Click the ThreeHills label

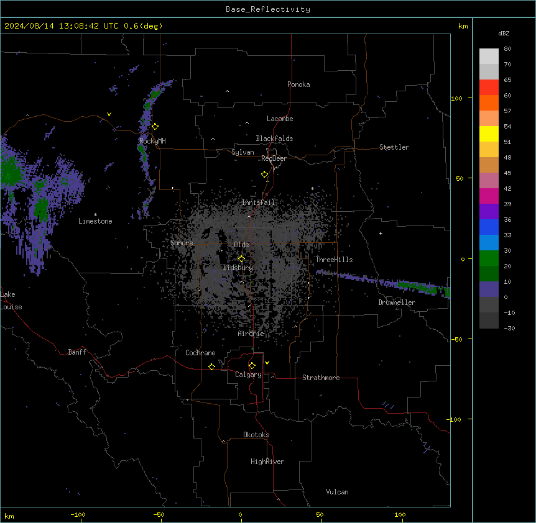335,260
